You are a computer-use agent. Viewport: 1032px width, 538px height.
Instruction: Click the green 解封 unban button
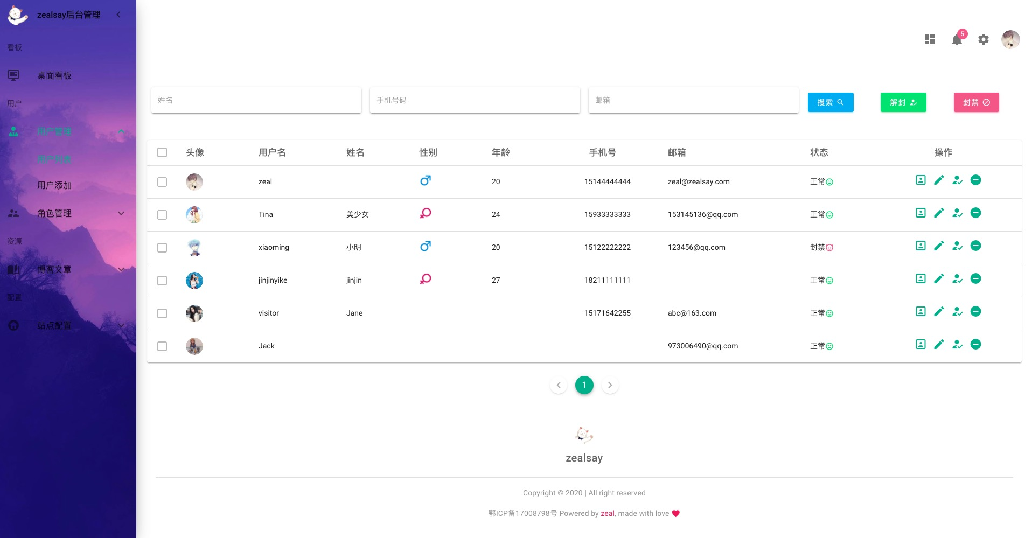pos(903,102)
